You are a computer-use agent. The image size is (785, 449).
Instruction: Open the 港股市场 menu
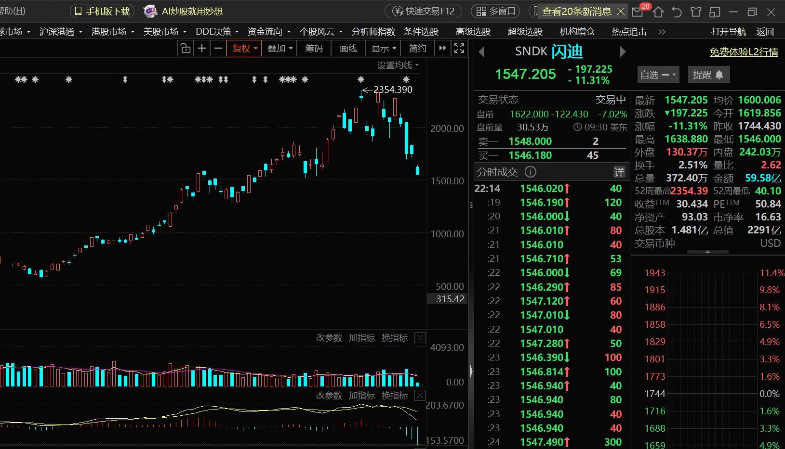click(x=113, y=31)
